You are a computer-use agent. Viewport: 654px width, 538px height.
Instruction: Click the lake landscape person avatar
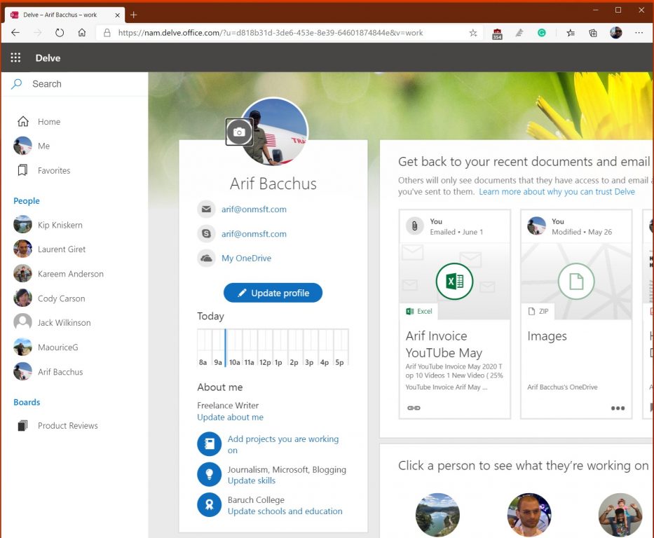click(437, 515)
